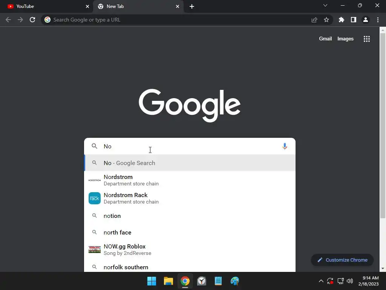Click the Nordstrom logo thumbnail
Viewport: 386px width, 290px height.
click(95, 180)
